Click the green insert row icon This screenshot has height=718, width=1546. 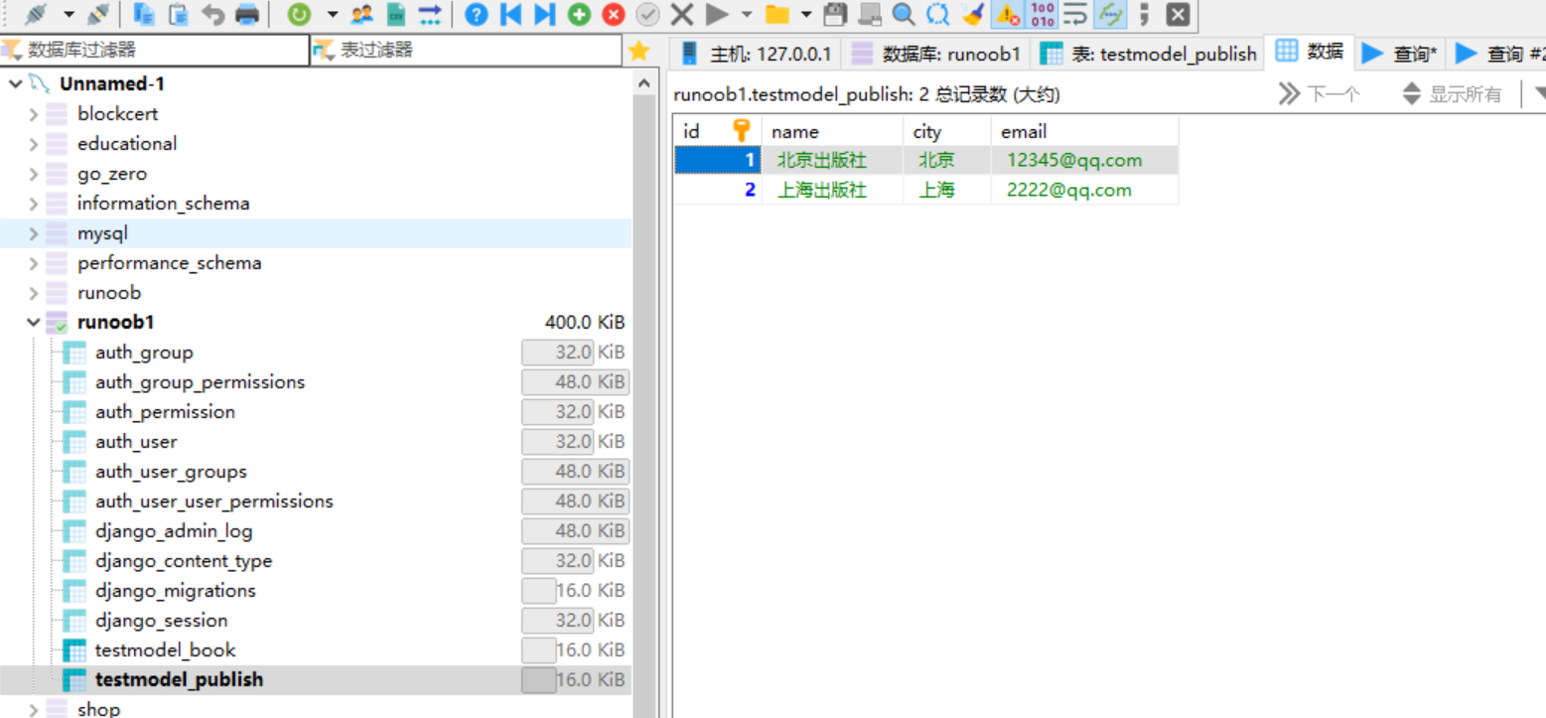579,14
